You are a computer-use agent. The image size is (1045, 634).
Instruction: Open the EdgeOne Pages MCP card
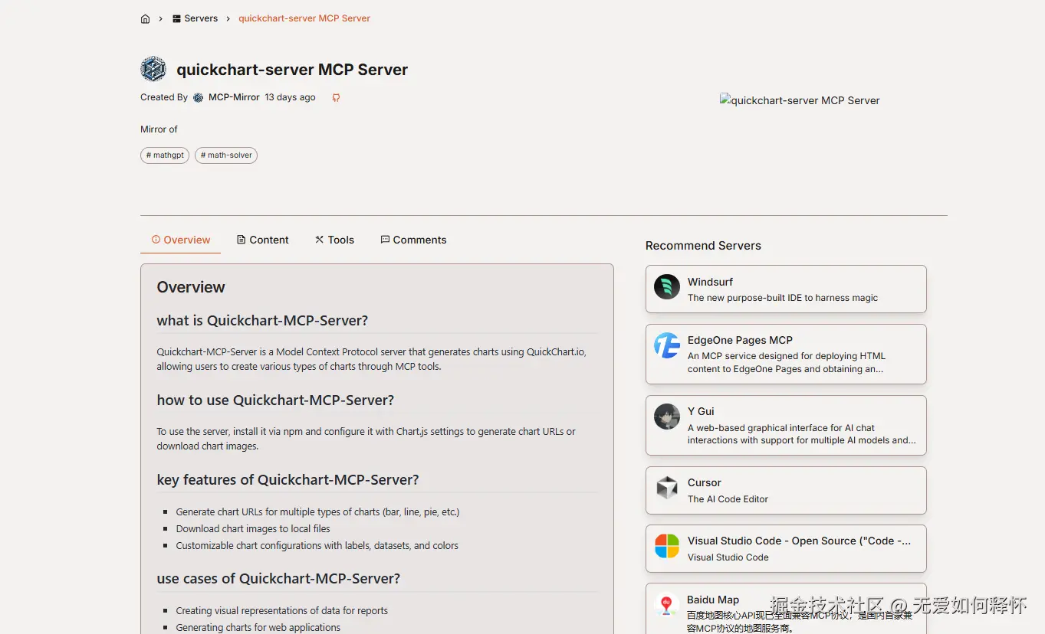786,354
